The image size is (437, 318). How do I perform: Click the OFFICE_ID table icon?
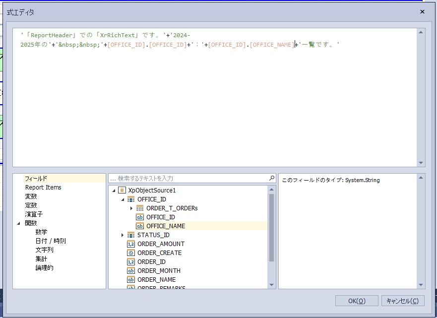[x=131, y=199]
